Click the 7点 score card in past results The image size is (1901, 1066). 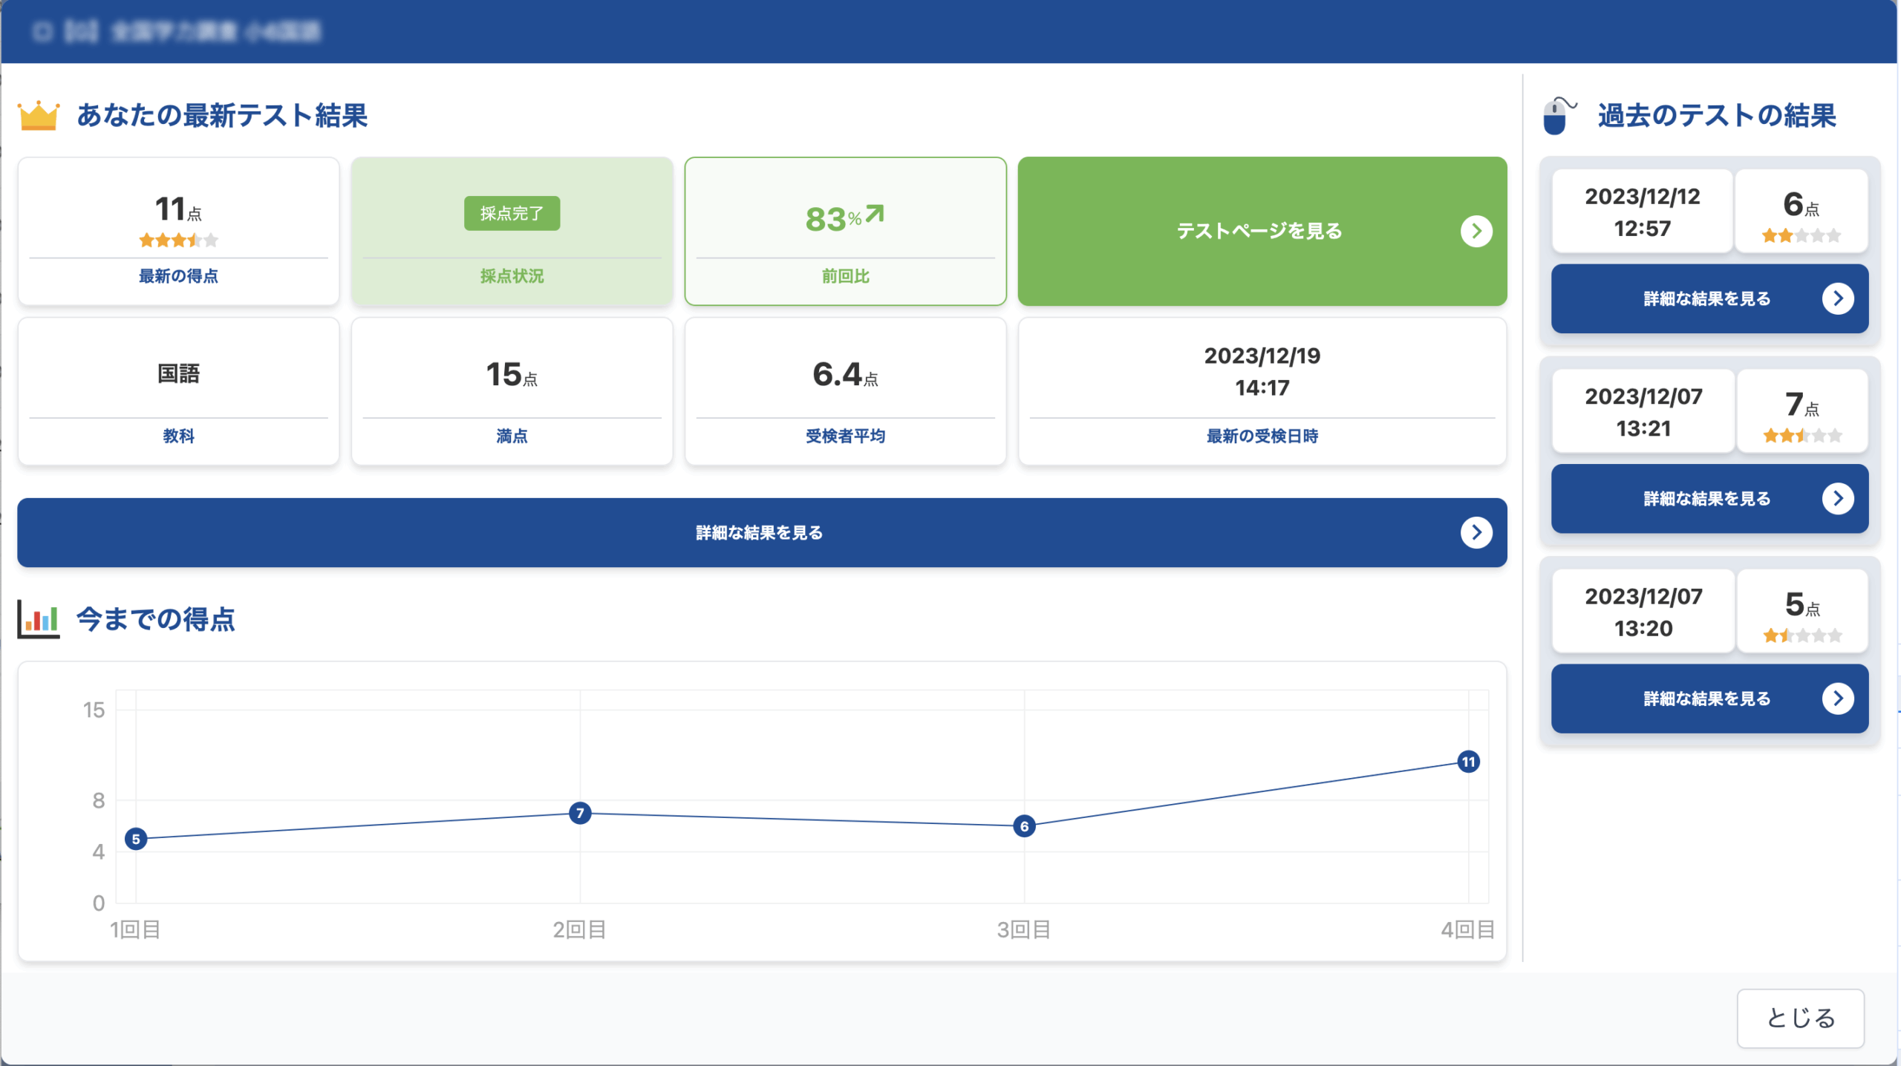point(1801,411)
